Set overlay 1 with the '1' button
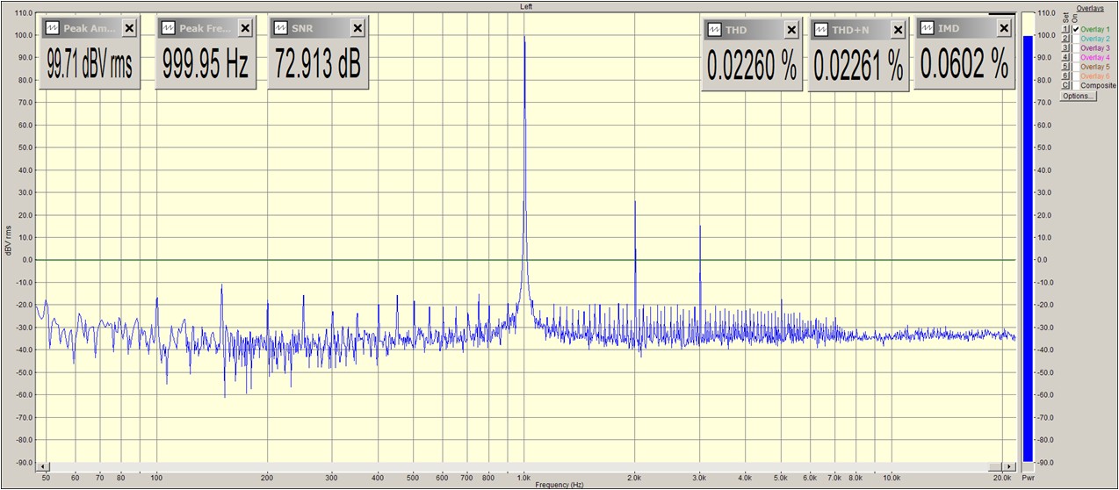The width and height of the screenshot is (1119, 490). pyautogui.click(x=1065, y=29)
